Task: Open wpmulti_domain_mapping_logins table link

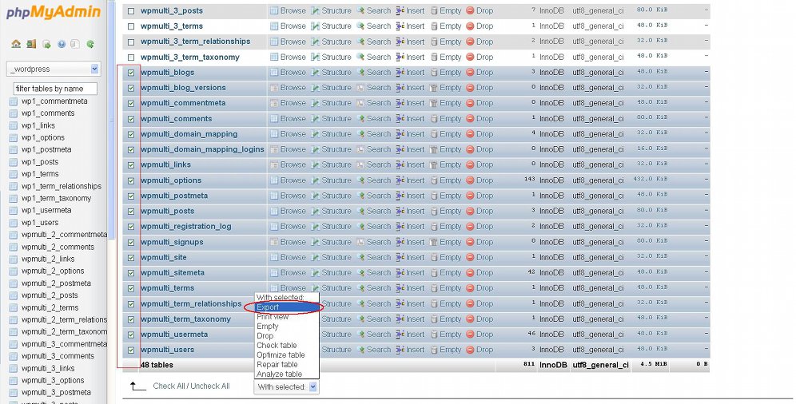Action: click(x=202, y=149)
